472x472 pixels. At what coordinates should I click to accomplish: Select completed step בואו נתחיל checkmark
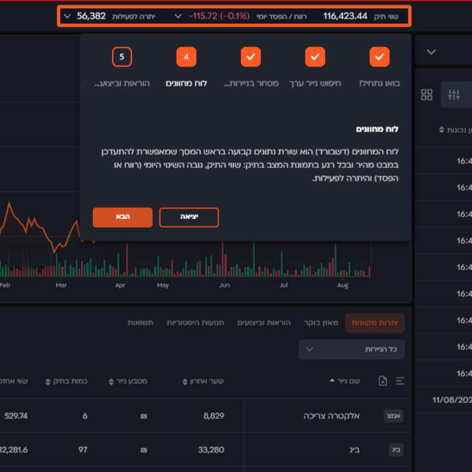[x=379, y=57]
